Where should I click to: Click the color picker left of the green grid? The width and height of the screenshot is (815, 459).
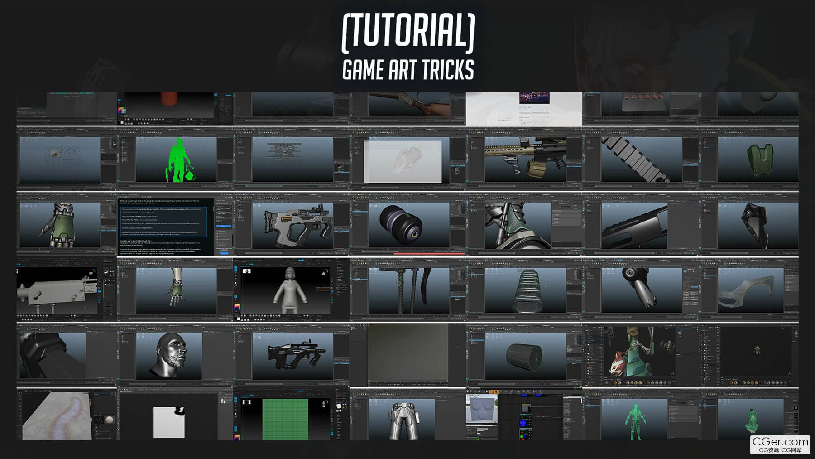pyautogui.click(x=236, y=437)
